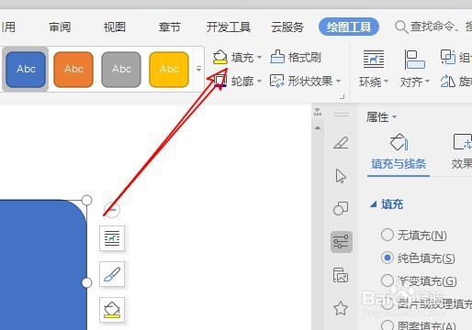Apply the orange Abc shape style

[73, 70]
